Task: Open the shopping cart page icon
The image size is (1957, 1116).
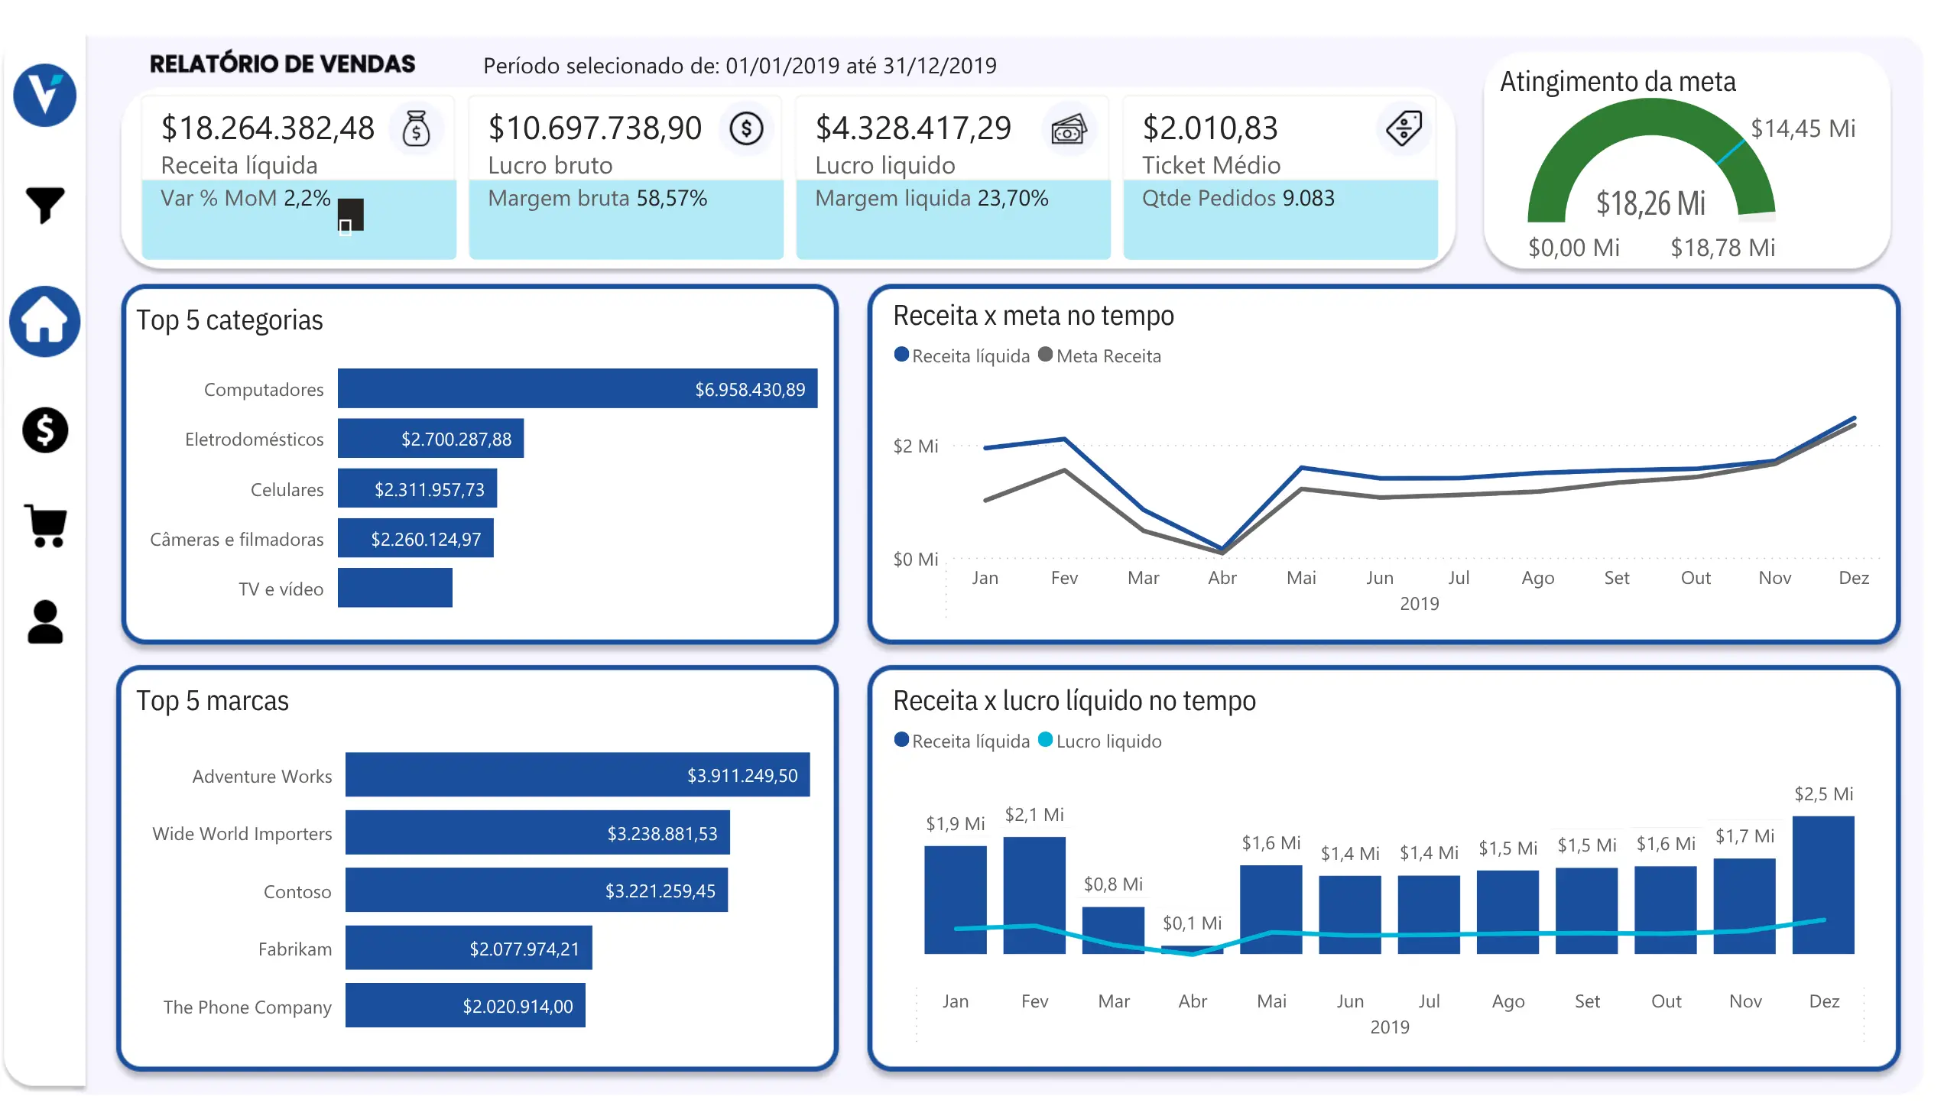Action: pyautogui.click(x=46, y=527)
